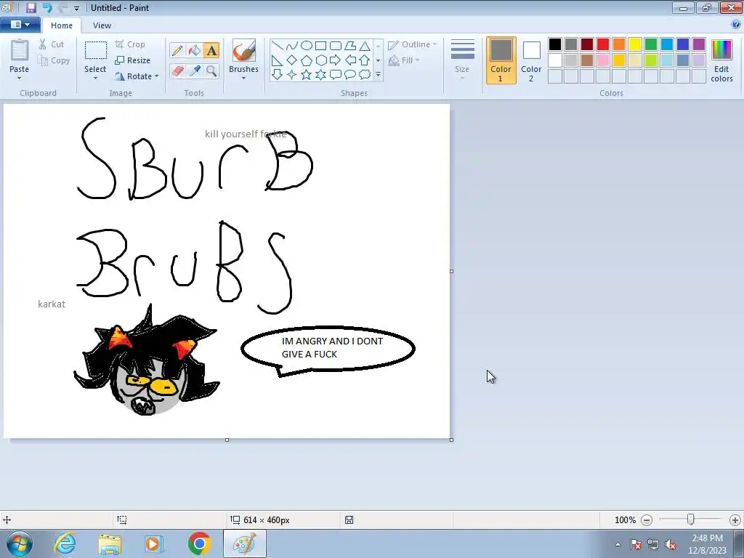Click the zoom in plus button
The width and height of the screenshot is (744, 558).
tap(735, 520)
